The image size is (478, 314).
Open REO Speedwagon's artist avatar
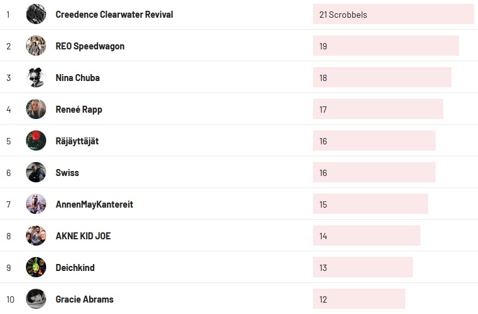click(36, 46)
